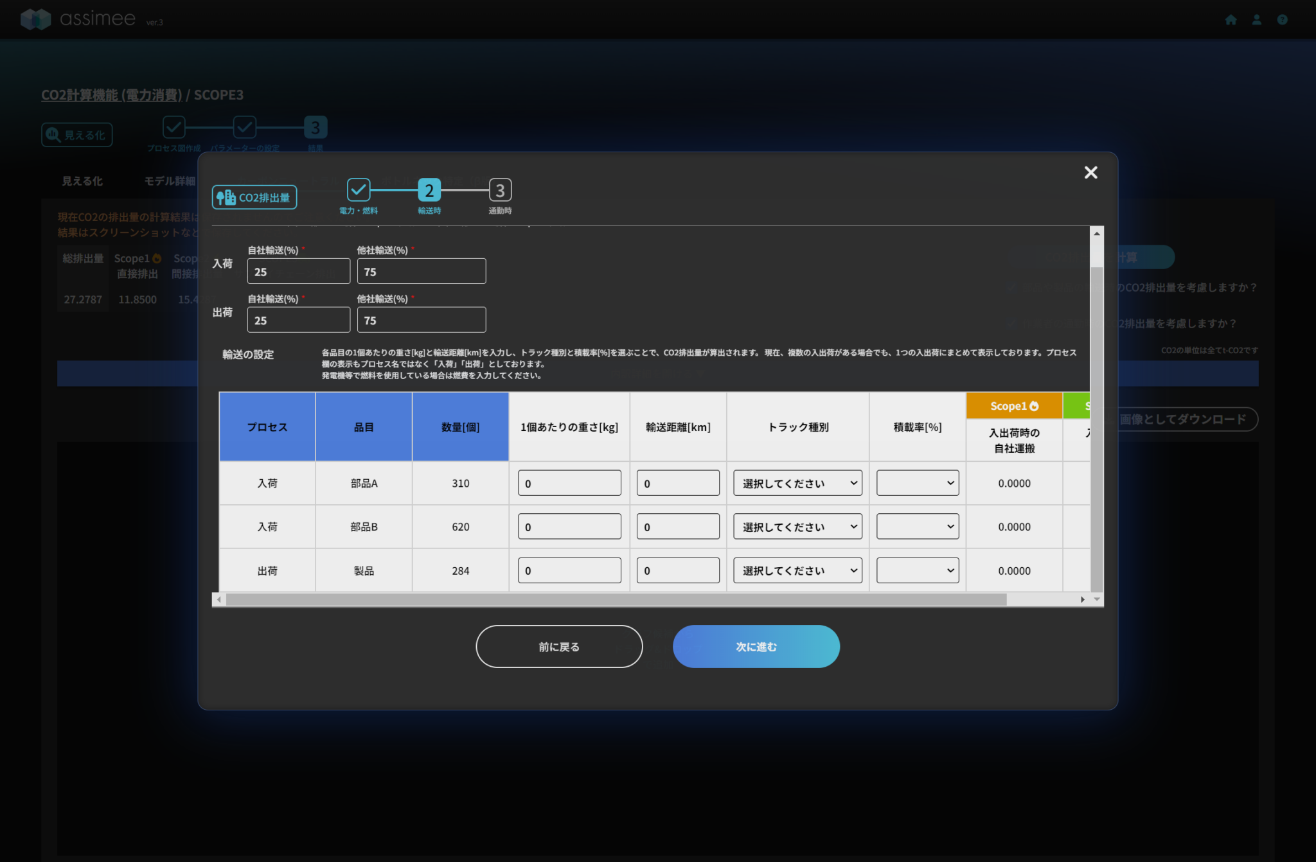This screenshot has width=1316, height=862.
Task: Click 出荷 他社輸送(%) input field
Action: tap(422, 320)
